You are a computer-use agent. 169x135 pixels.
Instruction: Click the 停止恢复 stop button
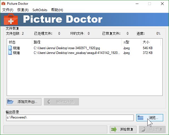pyautogui.click(x=152, y=129)
